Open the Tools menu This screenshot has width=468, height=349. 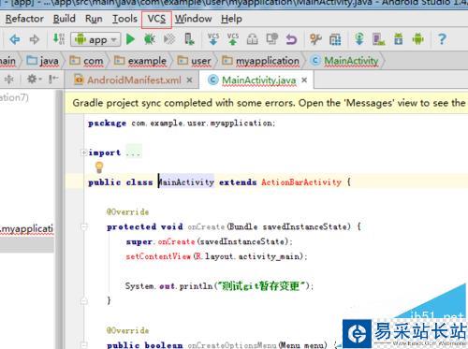(124, 19)
